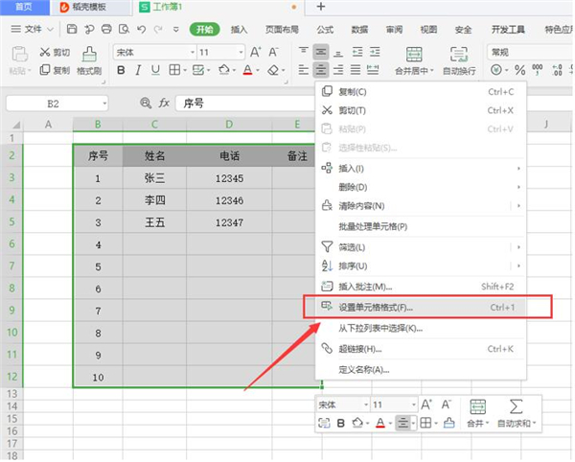Toggle Italic in the ribbon
Viewport: 575px width, 462px height.
(138, 70)
